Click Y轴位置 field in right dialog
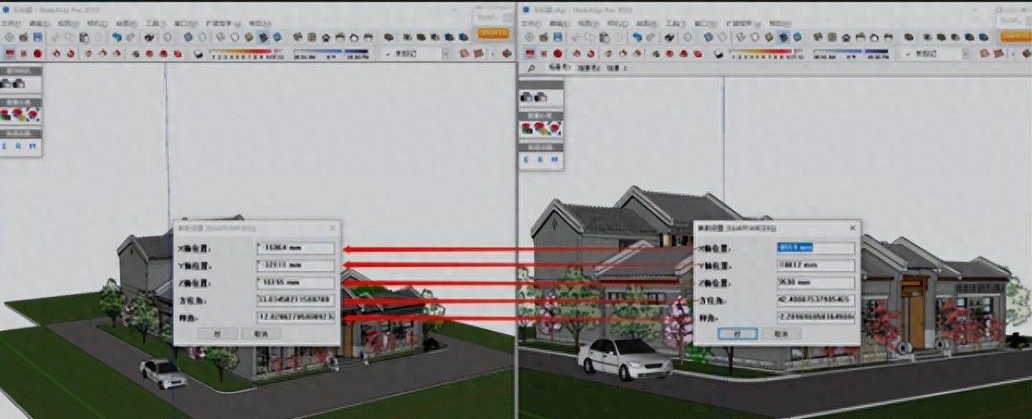 [816, 265]
